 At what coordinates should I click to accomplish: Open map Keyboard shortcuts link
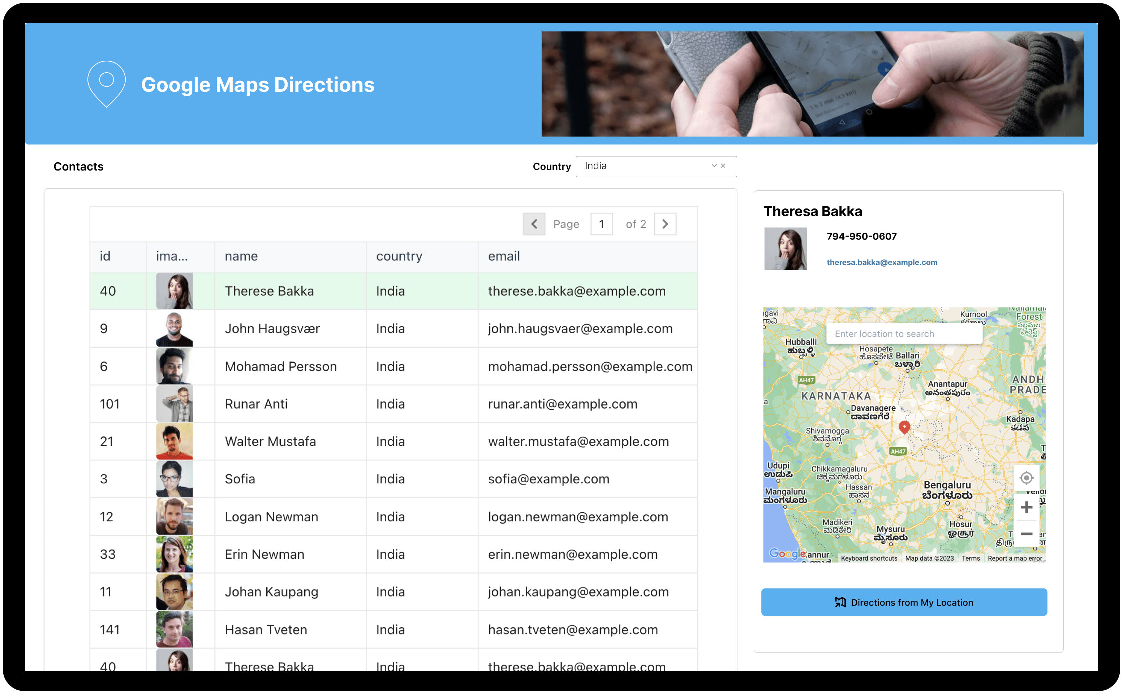point(869,558)
